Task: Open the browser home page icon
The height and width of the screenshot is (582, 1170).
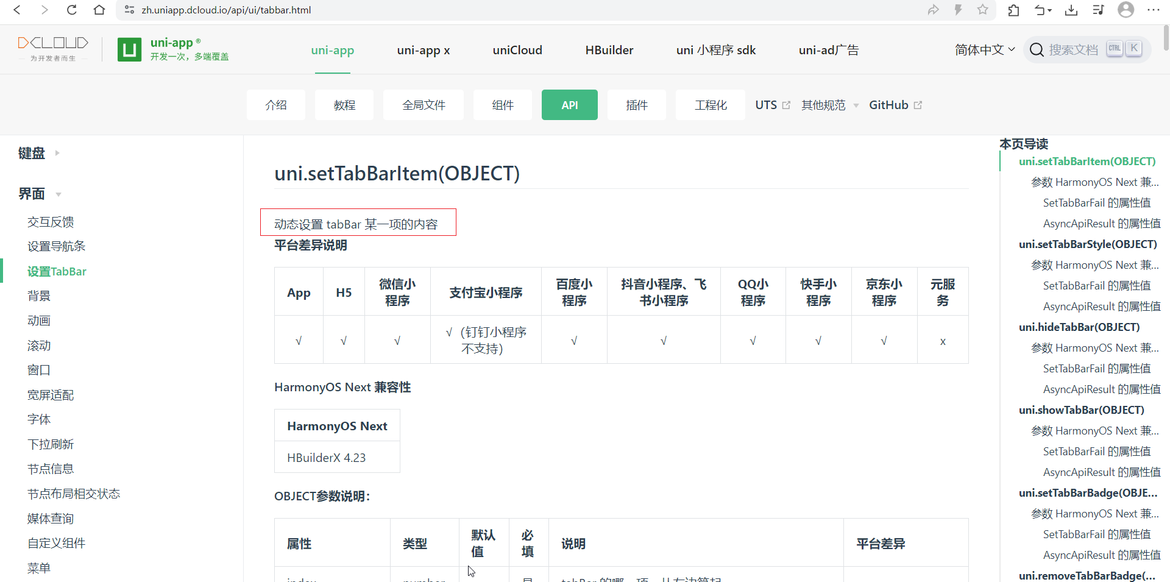Action: [x=99, y=10]
